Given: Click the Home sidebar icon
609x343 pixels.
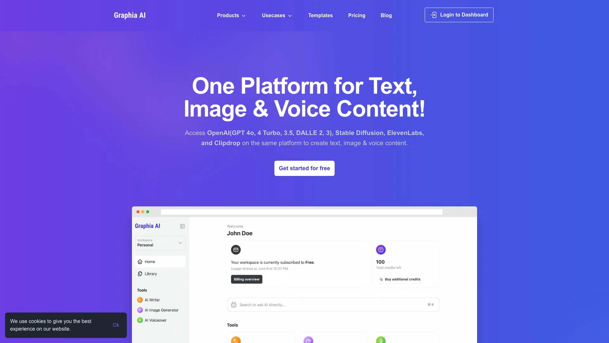Looking at the screenshot, I should (x=140, y=262).
